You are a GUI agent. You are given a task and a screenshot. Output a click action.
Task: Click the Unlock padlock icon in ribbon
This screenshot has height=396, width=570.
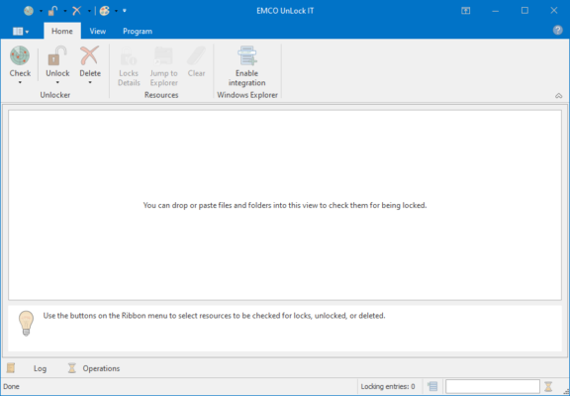pos(57,55)
